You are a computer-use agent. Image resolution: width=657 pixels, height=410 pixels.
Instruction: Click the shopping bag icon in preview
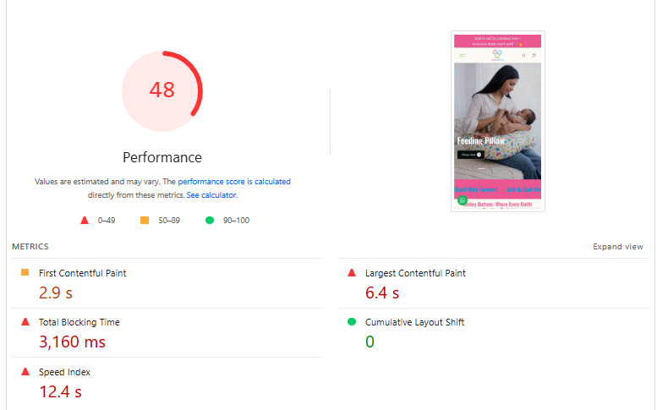point(534,56)
